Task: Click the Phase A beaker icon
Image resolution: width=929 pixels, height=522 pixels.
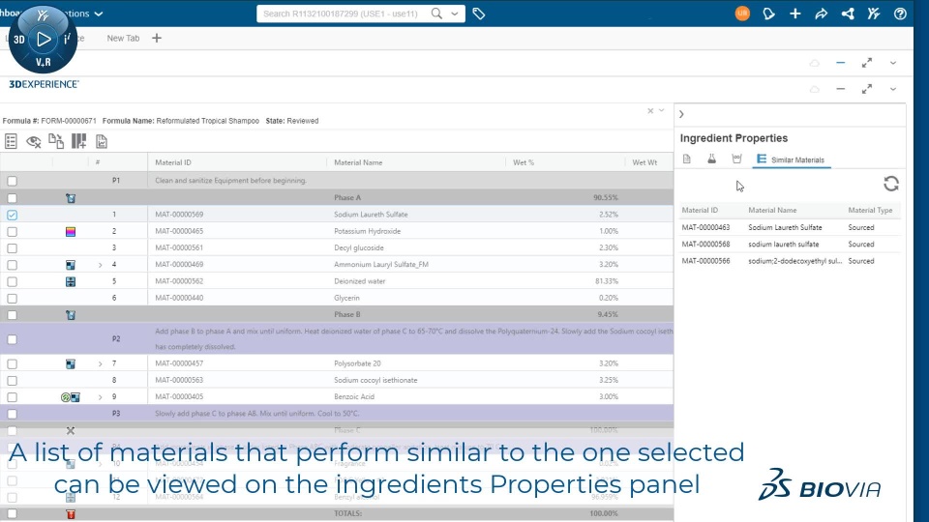Action: pos(71,198)
